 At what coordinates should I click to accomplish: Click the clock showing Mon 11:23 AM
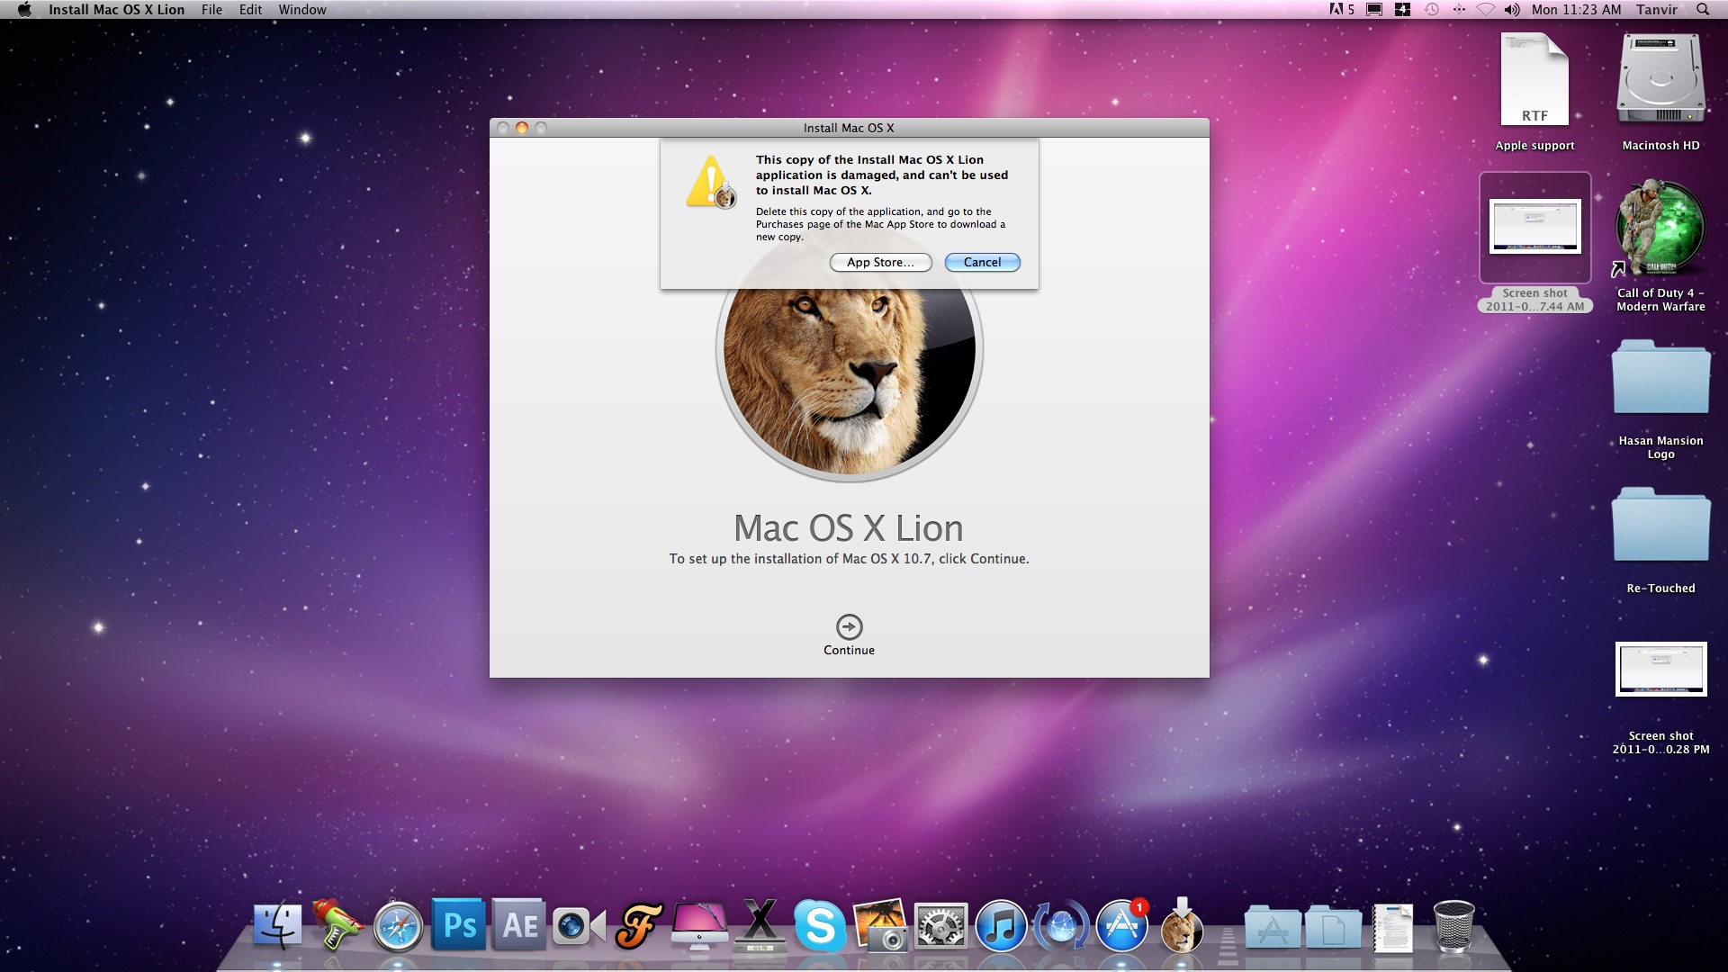[1577, 10]
